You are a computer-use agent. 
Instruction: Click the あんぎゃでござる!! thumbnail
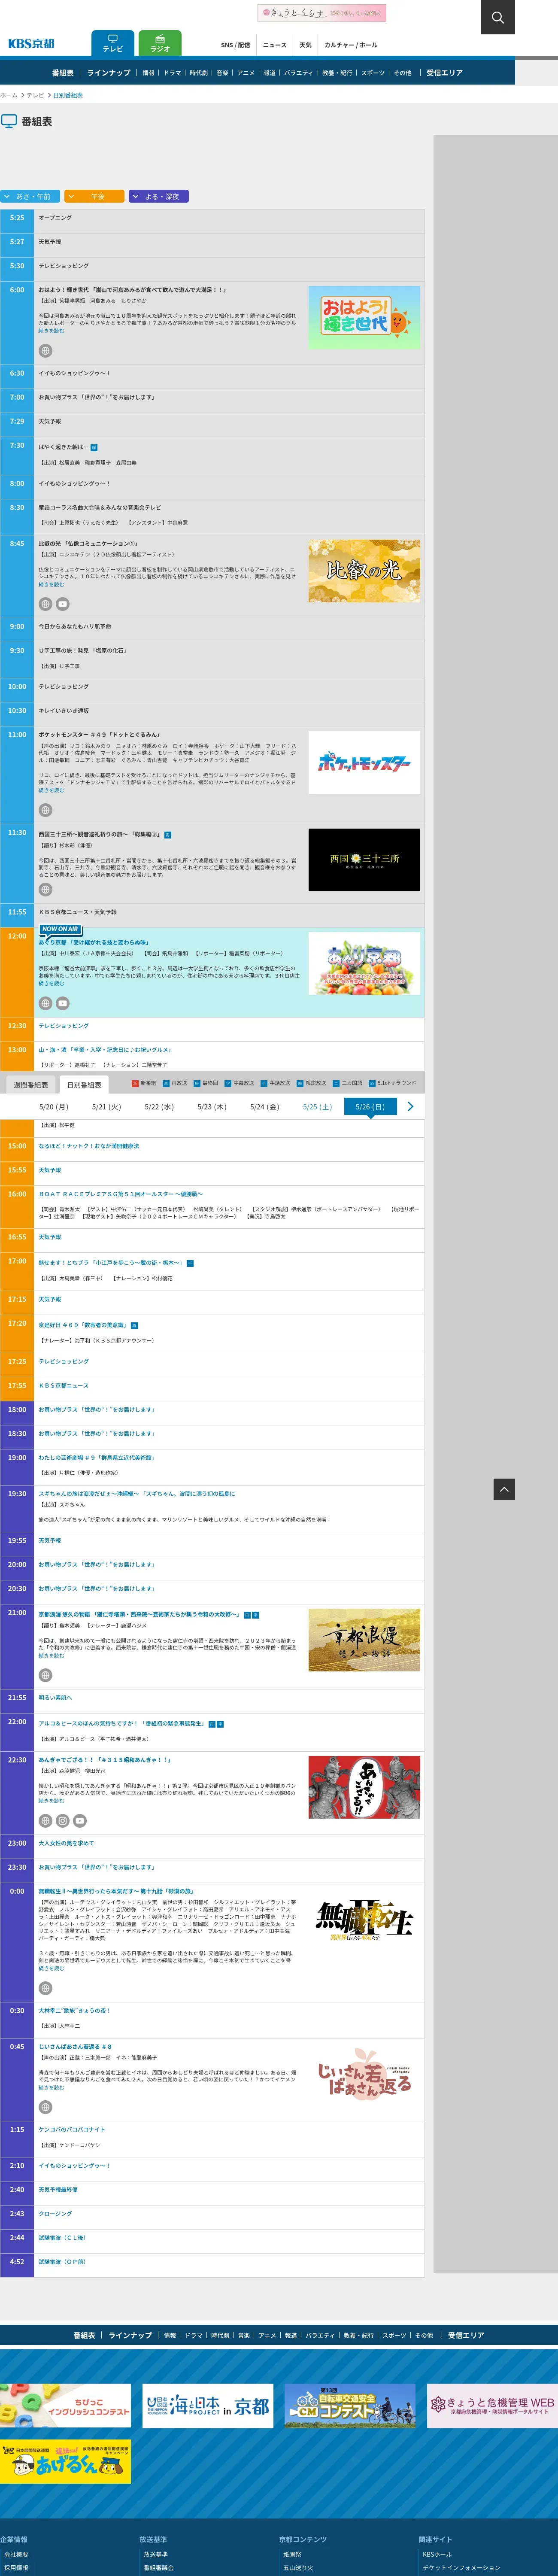tap(364, 1787)
